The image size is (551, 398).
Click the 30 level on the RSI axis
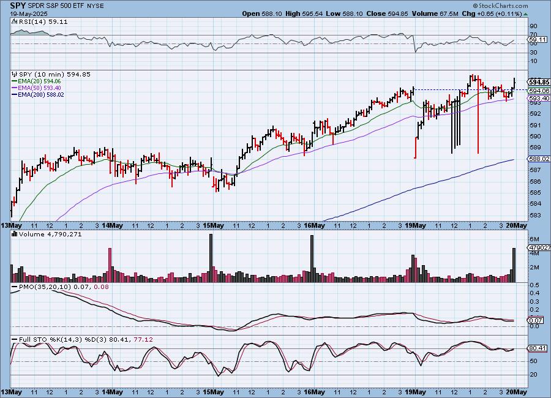[x=533, y=53]
